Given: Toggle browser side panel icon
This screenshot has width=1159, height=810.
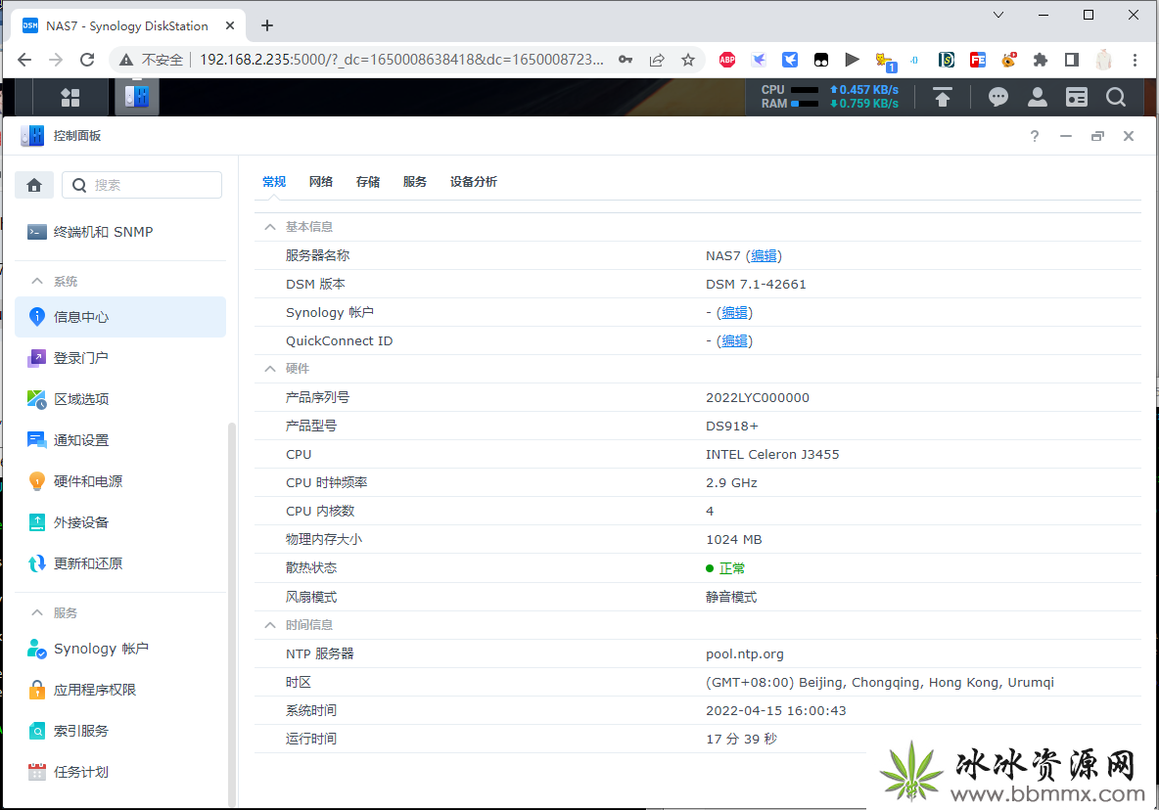Looking at the screenshot, I should click(1072, 60).
